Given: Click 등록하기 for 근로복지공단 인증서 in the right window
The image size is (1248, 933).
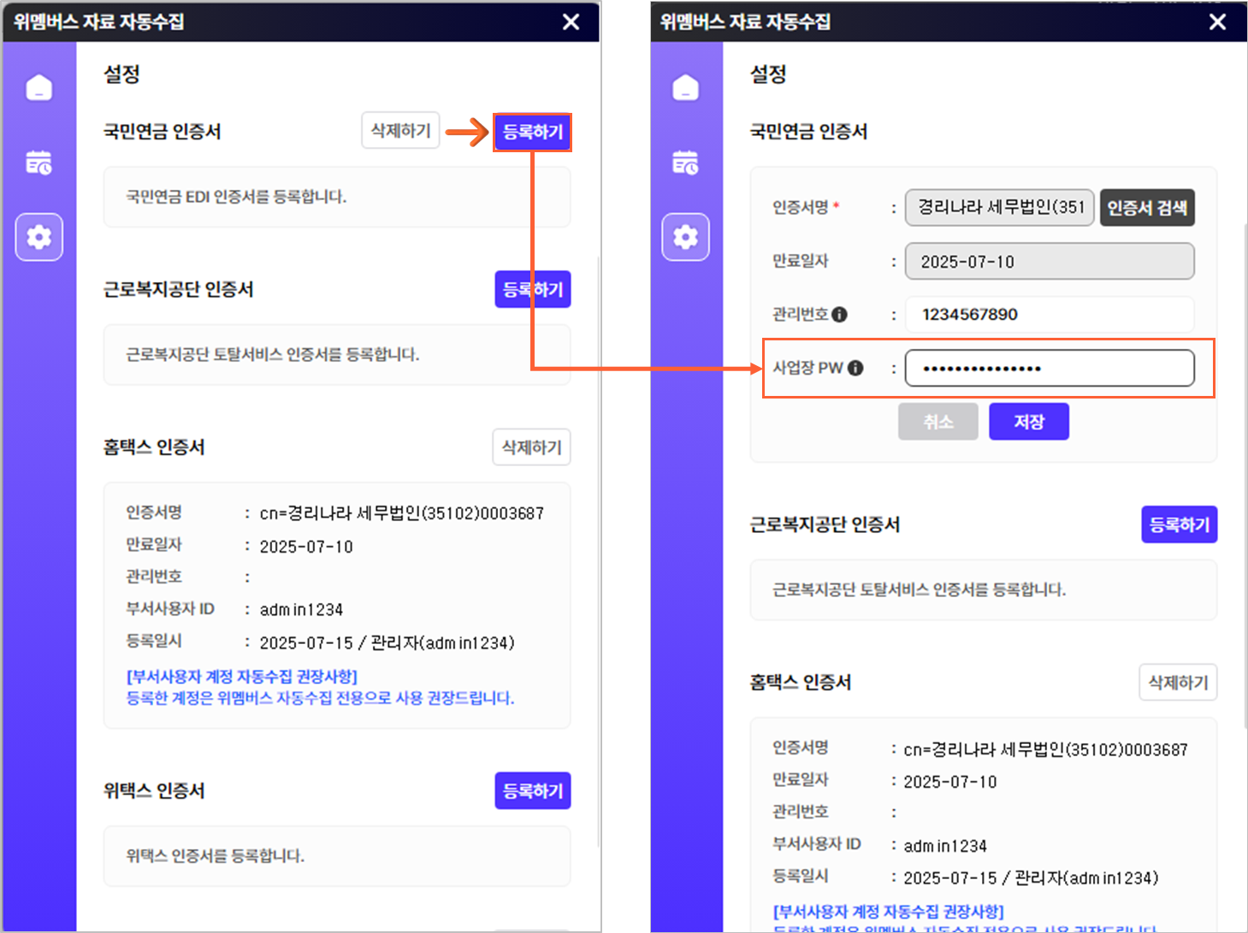Looking at the screenshot, I should (1180, 524).
